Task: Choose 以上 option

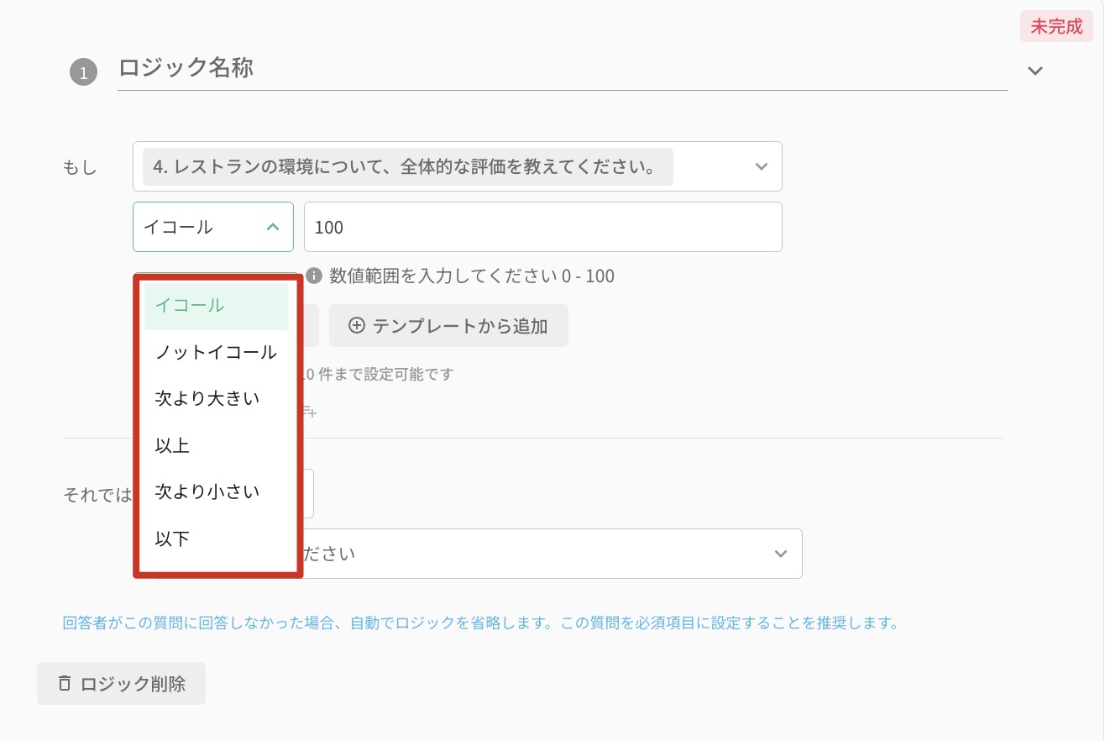Action: (x=216, y=445)
